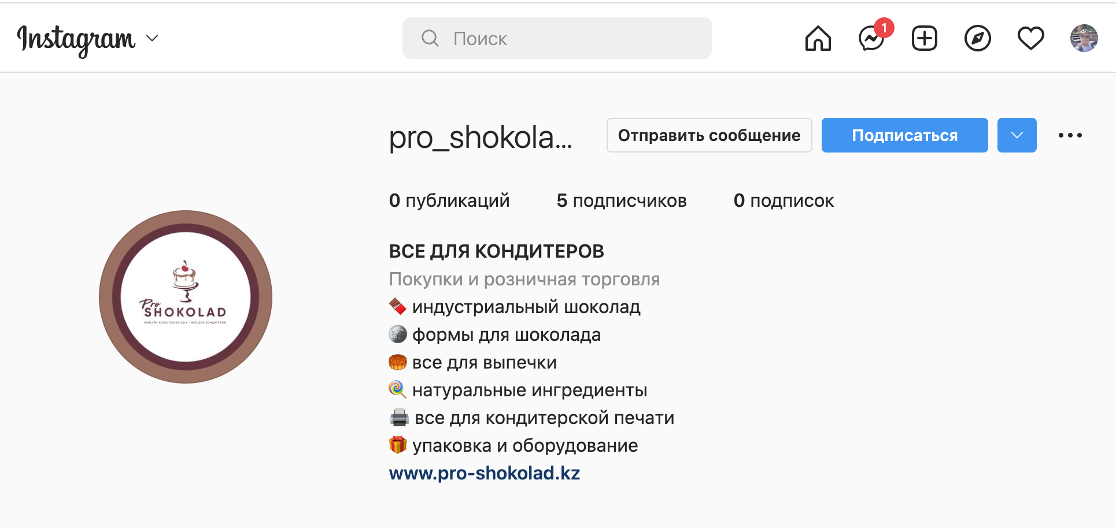Click the Поиск search field
The image size is (1116, 528).
pos(557,38)
